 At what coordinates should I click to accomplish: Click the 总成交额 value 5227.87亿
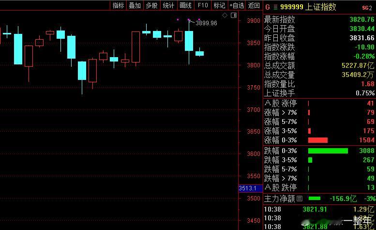[358, 65]
